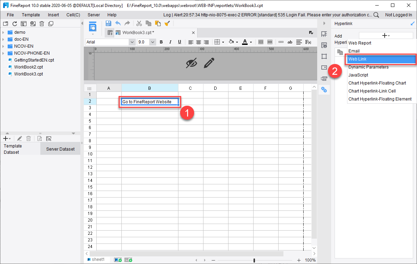Expand the doc-EN folder
The height and width of the screenshot is (264, 417).
[x=3, y=39]
